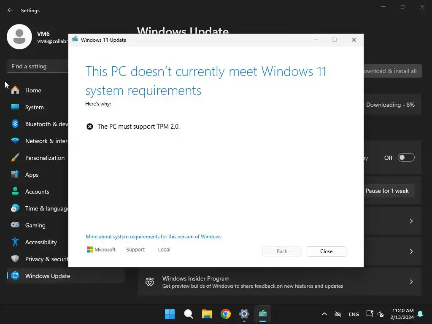Image resolution: width=432 pixels, height=324 pixels.
Task: Open Personalization in the sidebar
Action: (38, 158)
